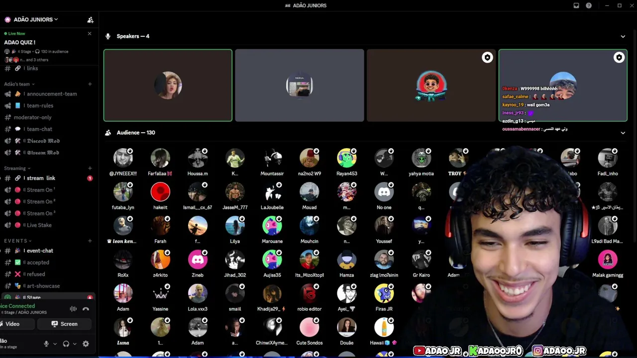Open audience member Mountassir's avatar
637x358 pixels.
click(272, 158)
